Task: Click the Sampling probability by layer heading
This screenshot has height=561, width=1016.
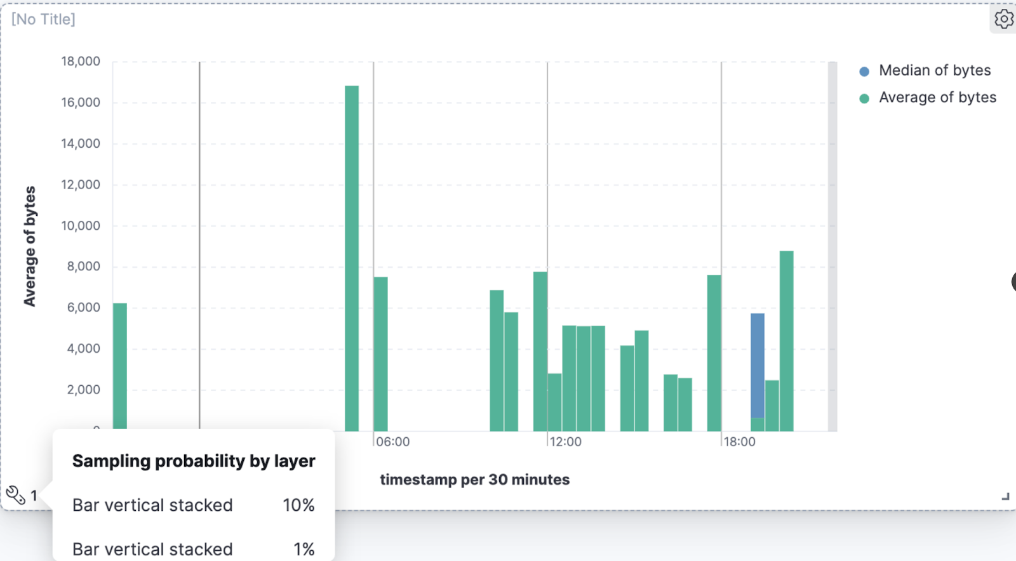Action: (x=193, y=461)
